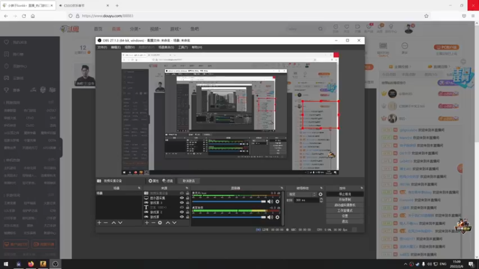Open the Windows Start menu
The height and width of the screenshot is (269, 479).
coord(6,264)
